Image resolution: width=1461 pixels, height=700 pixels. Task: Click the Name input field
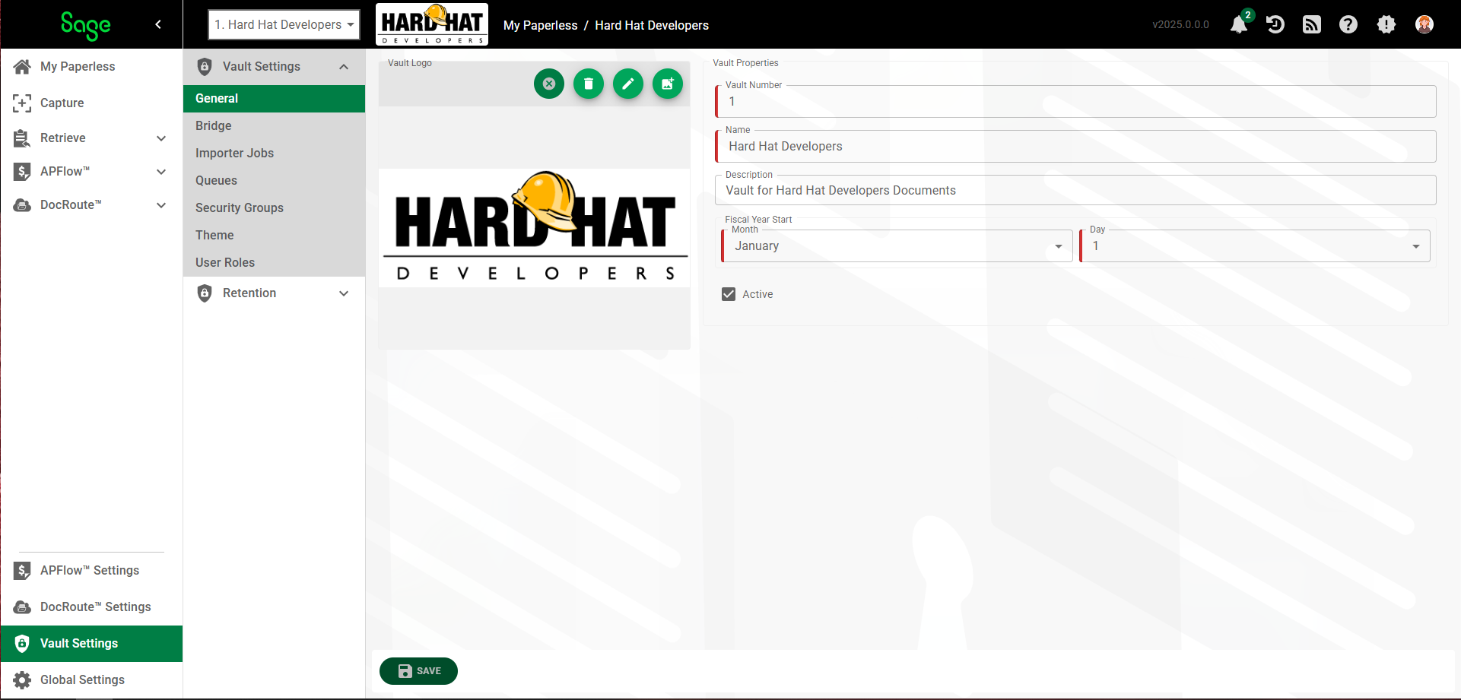(x=1076, y=146)
